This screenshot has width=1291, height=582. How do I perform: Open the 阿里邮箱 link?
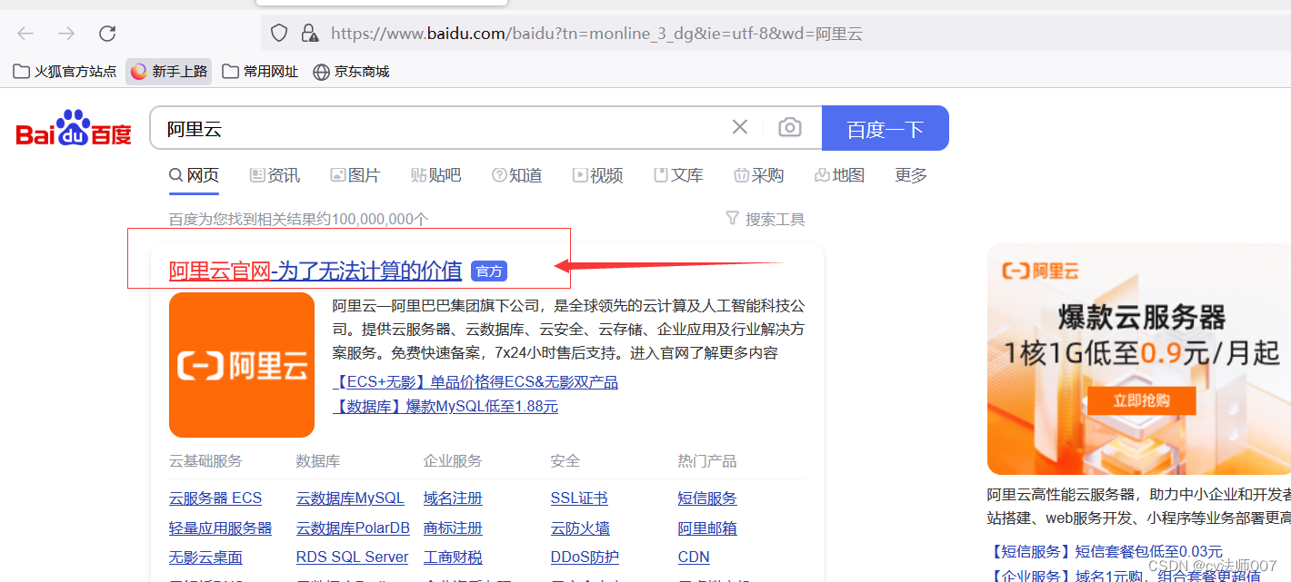pos(707,528)
